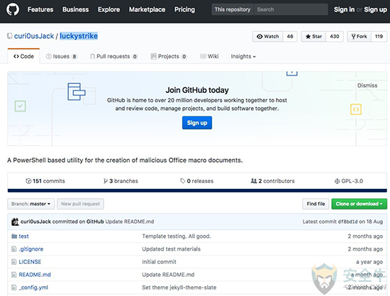This screenshot has width=390, height=296.
Task: Switch to the Issues tab
Action: [x=62, y=57]
